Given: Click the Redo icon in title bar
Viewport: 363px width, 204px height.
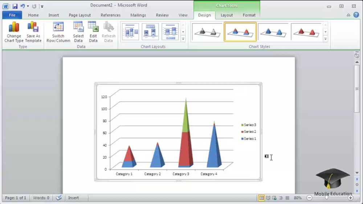Looking at the screenshot, I should coord(34,6).
